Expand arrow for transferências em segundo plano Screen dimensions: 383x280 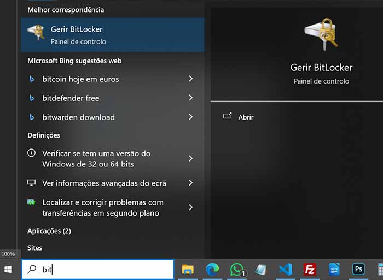pos(190,207)
